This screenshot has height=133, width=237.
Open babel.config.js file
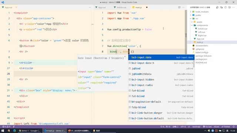point(202,52)
